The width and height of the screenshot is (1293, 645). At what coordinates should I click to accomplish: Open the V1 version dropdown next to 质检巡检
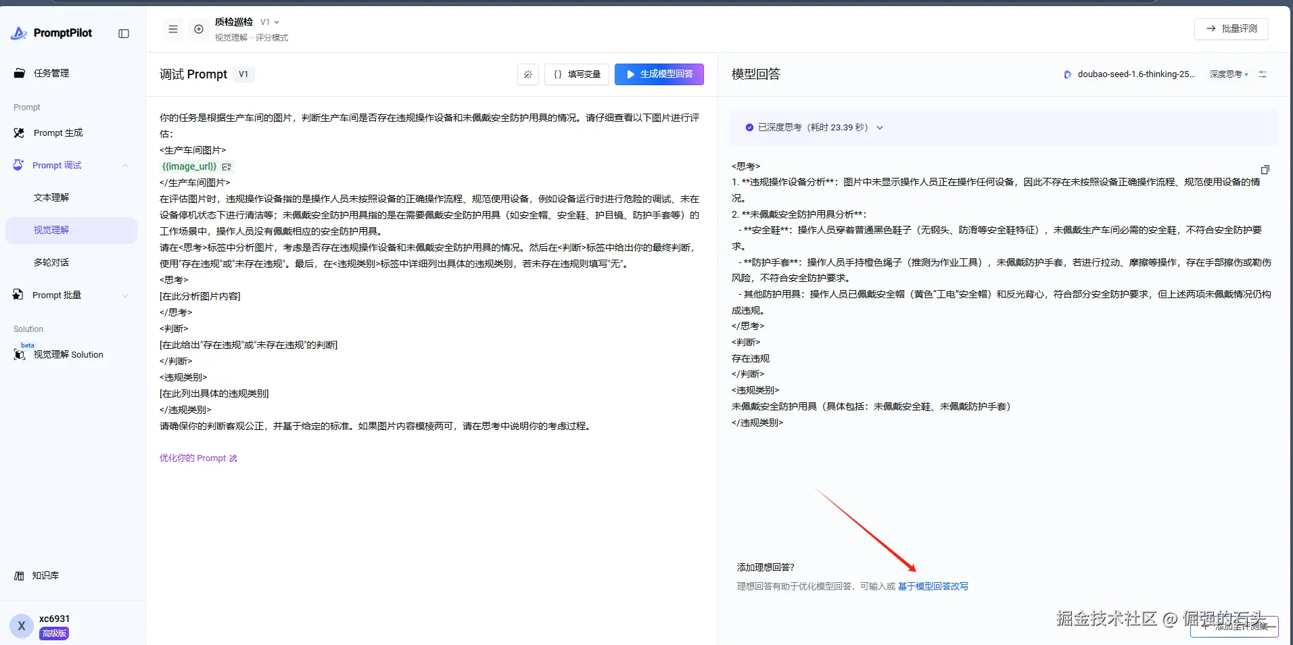point(270,22)
